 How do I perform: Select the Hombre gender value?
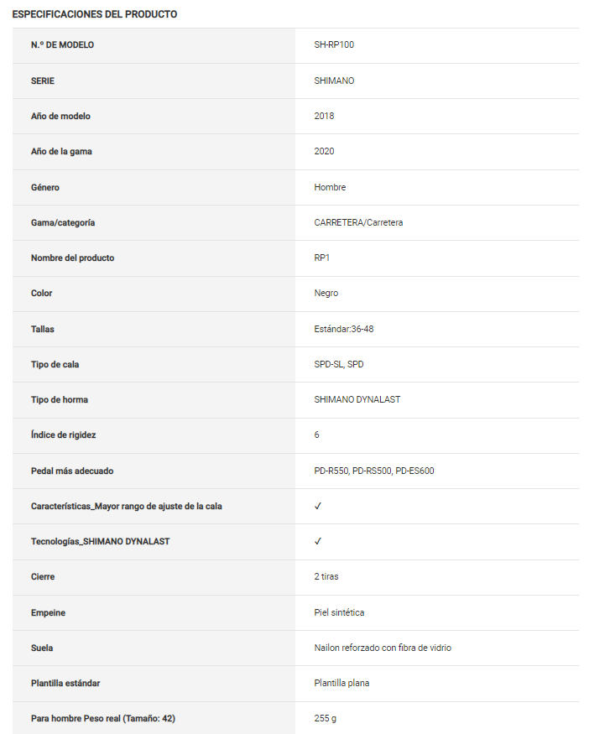[x=330, y=187]
